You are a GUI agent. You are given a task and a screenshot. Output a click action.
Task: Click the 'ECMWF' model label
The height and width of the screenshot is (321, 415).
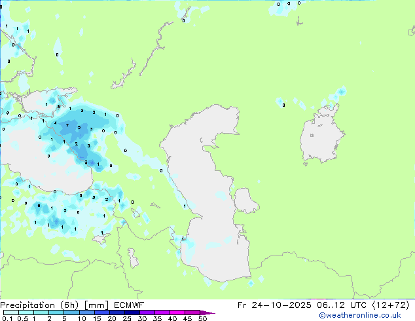pyautogui.click(x=129, y=305)
